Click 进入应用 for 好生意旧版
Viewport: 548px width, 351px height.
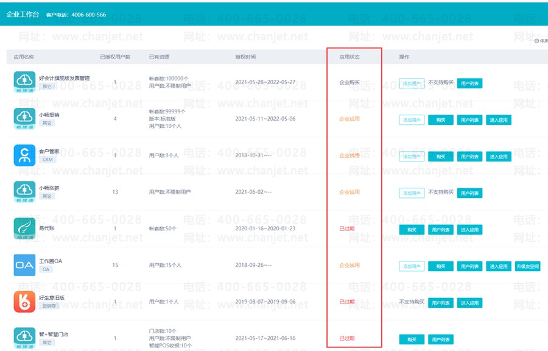469,303
